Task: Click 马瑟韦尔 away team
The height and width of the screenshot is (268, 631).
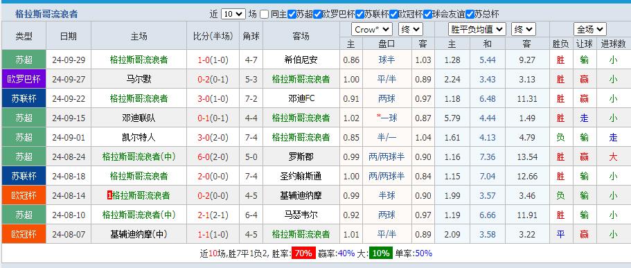Action: [301, 215]
